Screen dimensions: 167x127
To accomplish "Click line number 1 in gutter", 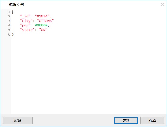I will pyautogui.click(x=9, y=12).
